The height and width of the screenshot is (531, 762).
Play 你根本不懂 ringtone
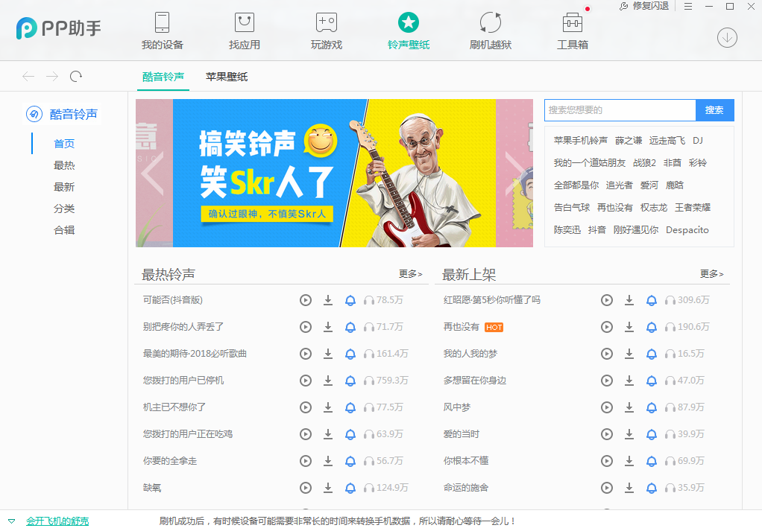pos(607,461)
